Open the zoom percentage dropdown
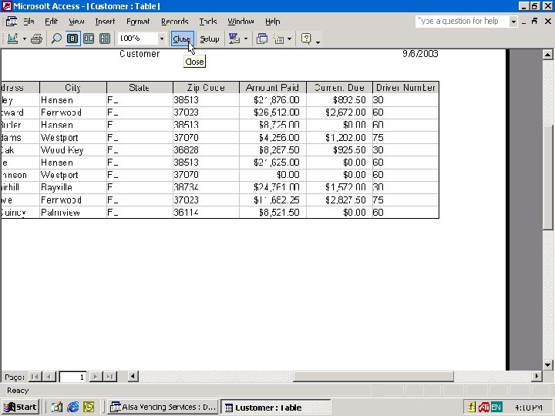Screen dimensions: 555x416 162,39
